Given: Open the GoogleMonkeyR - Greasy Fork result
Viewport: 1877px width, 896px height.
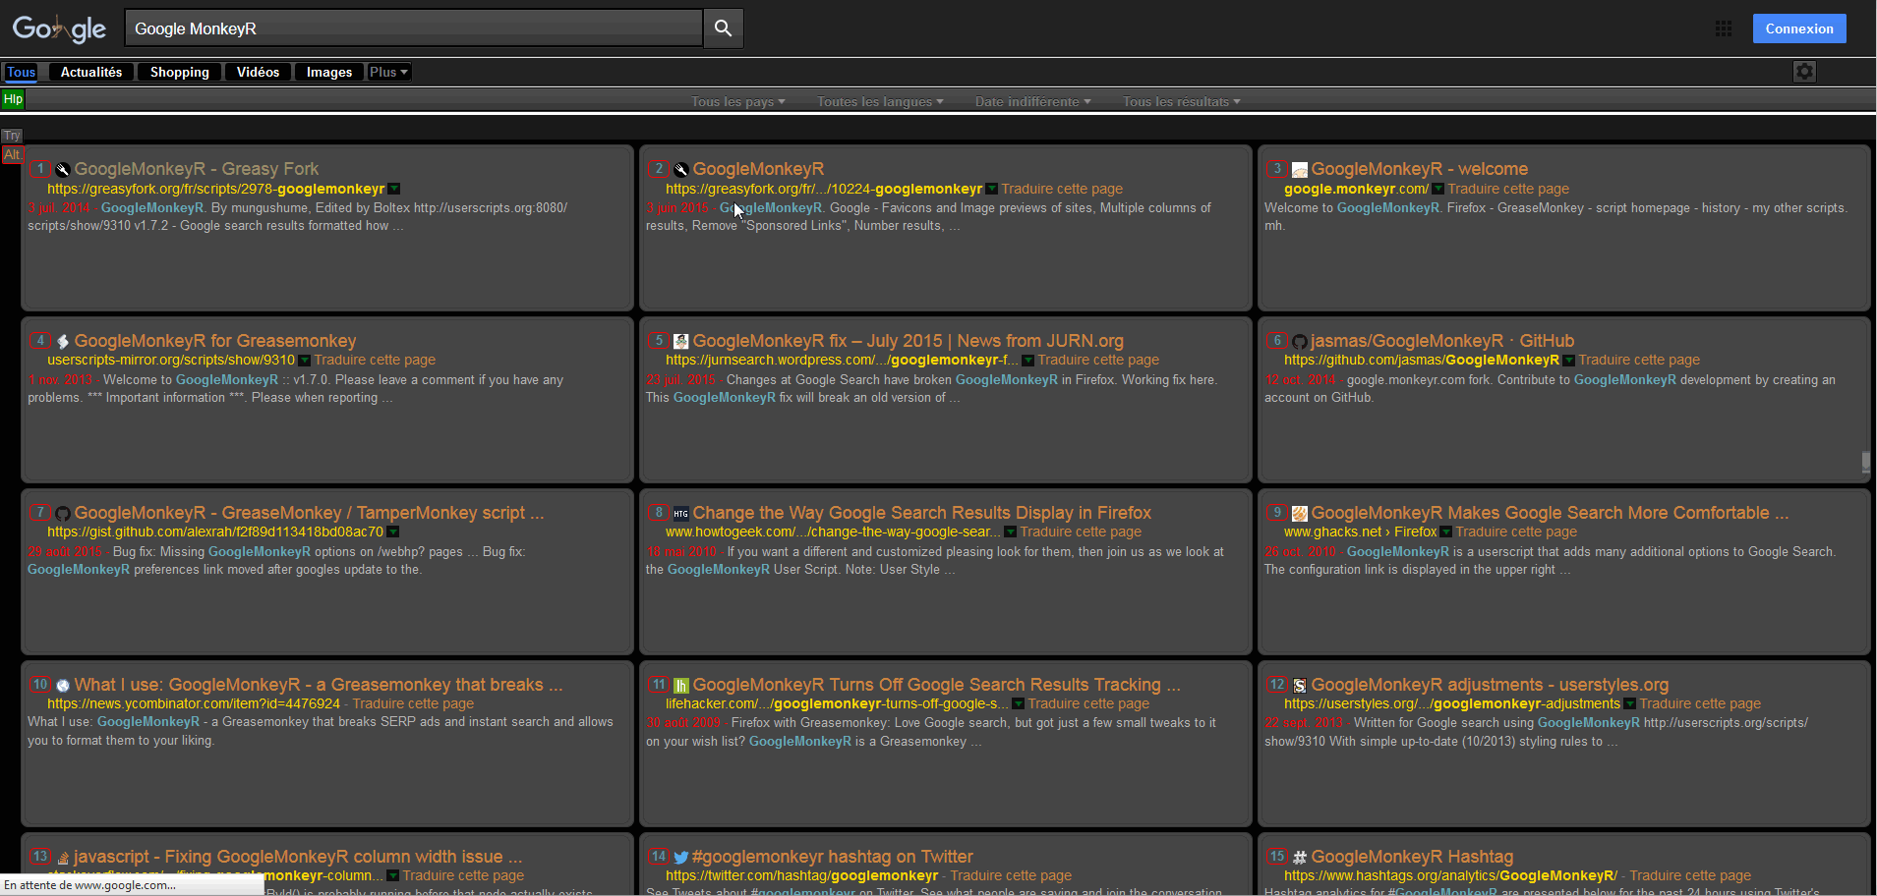Looking at the screenshot, I should [197, 169].
